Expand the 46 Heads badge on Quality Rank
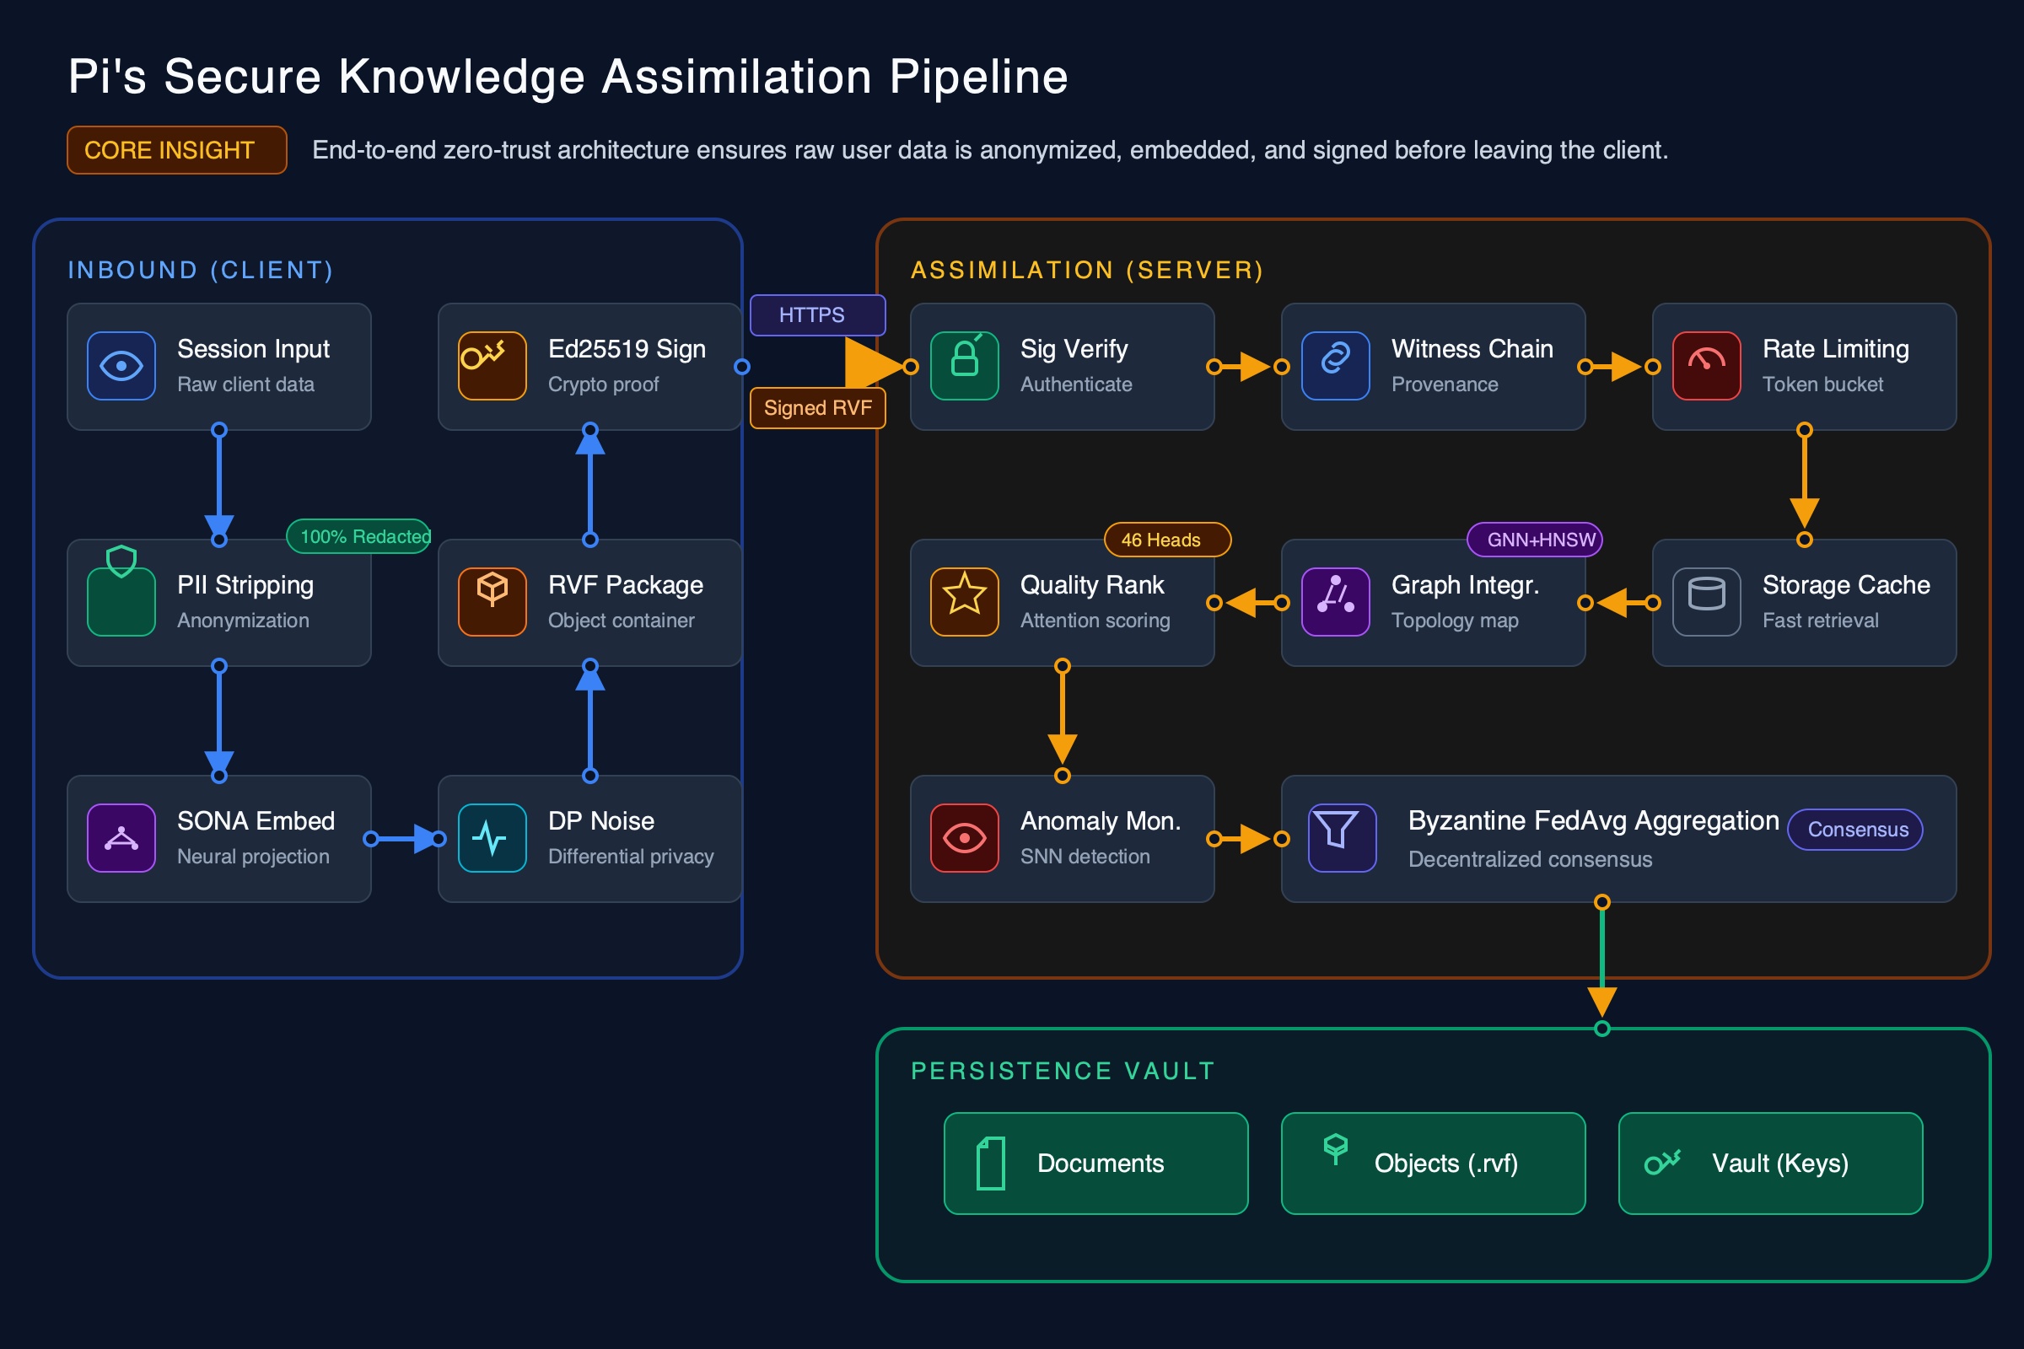The image size is (2024, 1349). point(1166,540)
